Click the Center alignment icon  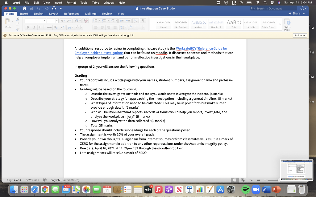[103, 27]
